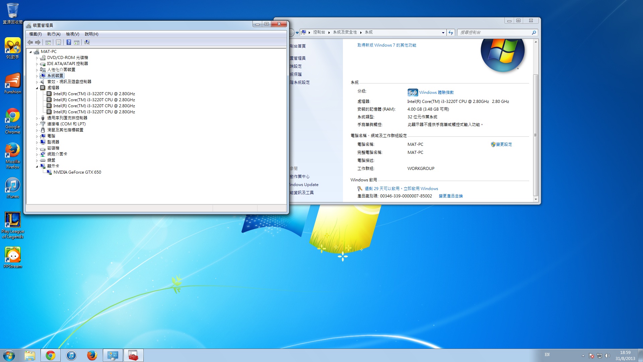The image size is (643, 362).
Task: Click scrollbar up arrow in System window
Action: tap(536, 42)
